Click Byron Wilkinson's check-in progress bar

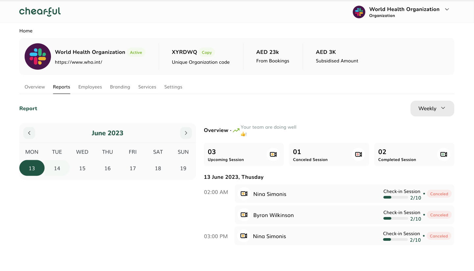click(395, 218)
